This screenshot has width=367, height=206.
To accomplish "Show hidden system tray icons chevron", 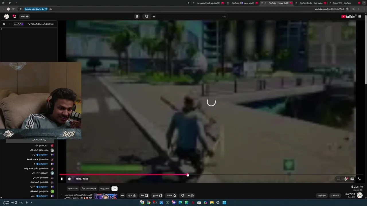I will (31, 203).
